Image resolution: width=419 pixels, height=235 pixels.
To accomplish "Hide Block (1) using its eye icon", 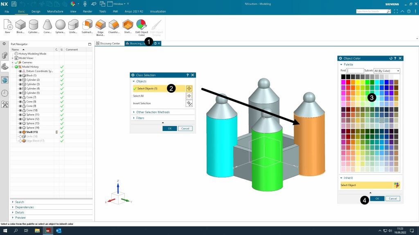I will [20, 75].
